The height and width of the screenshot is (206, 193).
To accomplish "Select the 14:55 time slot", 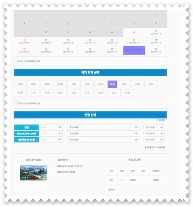I will 60,93.
